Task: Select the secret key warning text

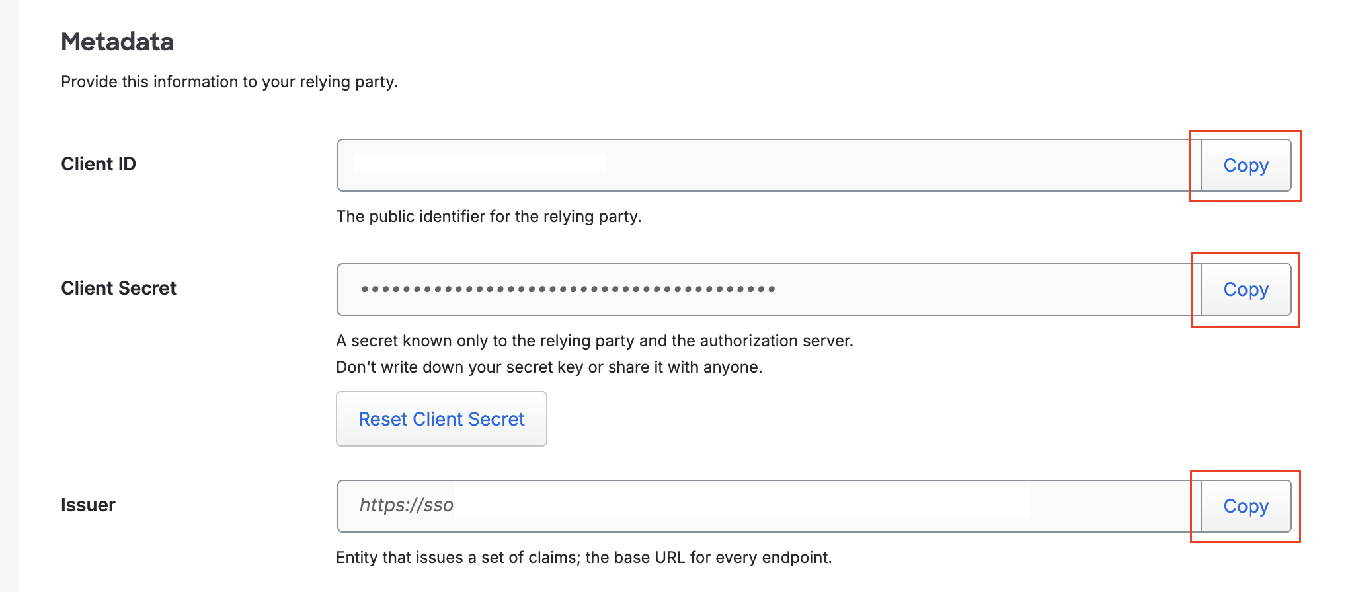Action: [549, 367]
